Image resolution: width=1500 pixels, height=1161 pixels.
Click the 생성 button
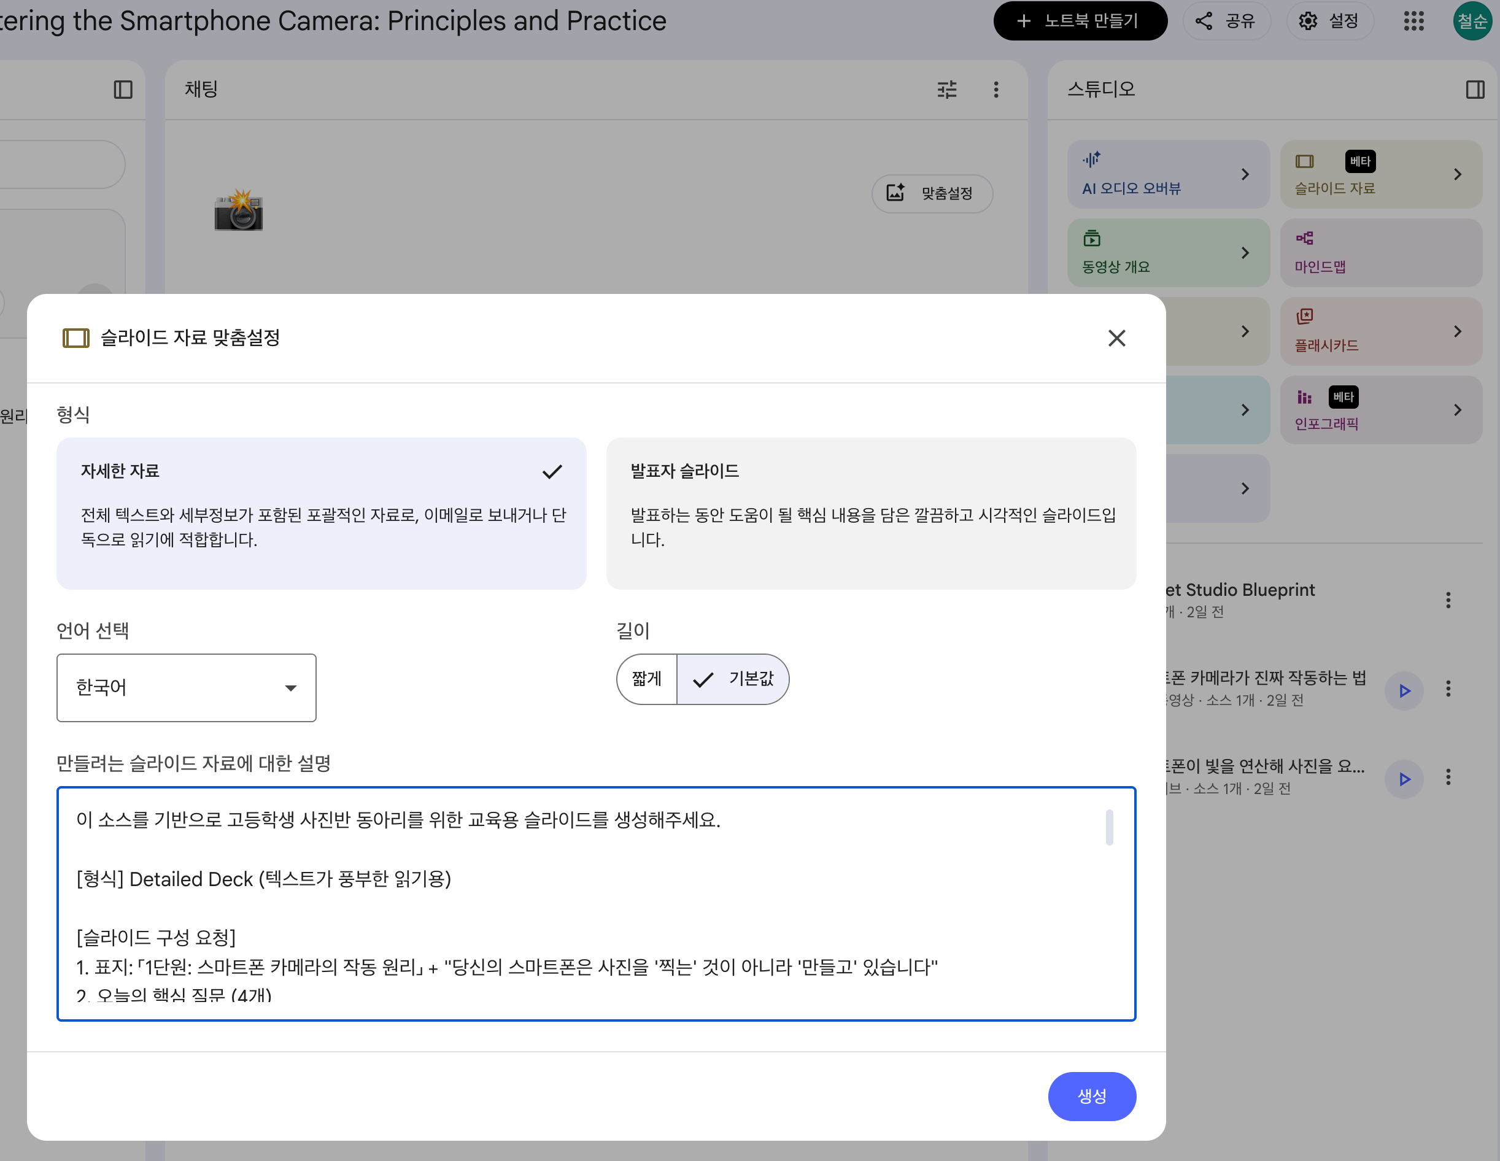click(x=1091, y=1096)
